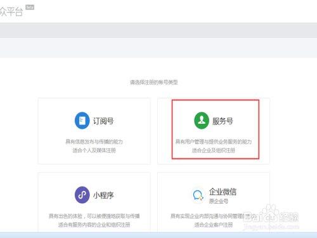Click the purple 小程序 link icon

point(82,195)
